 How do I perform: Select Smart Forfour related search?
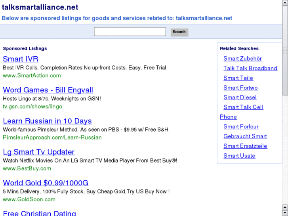click(241, 127)
